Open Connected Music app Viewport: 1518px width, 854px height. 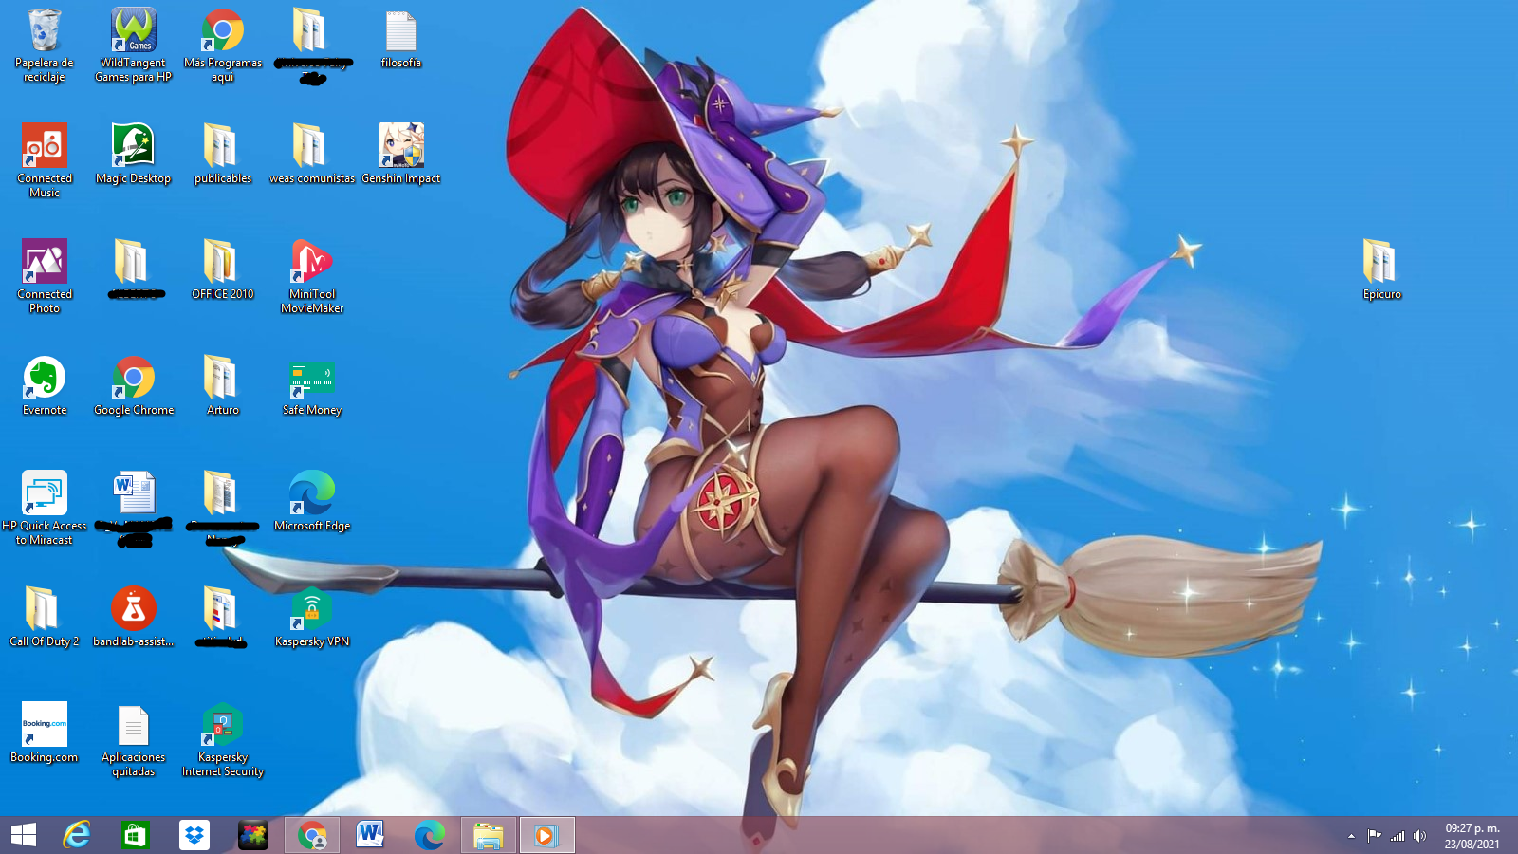[x=44, y=160]
